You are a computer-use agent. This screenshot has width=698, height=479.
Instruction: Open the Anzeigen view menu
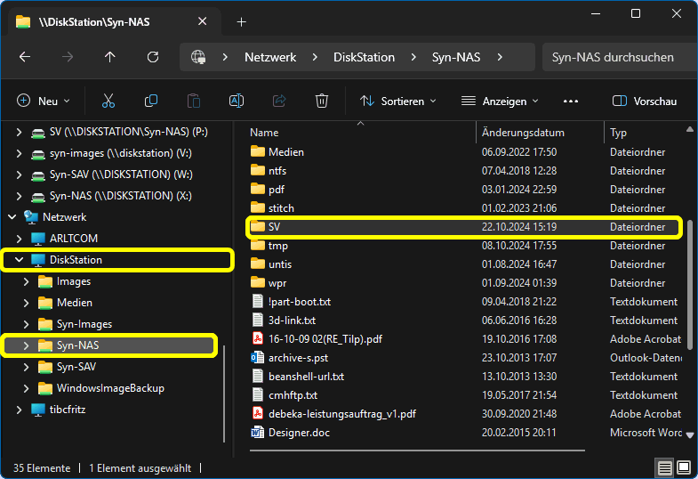tap(501, 101)
